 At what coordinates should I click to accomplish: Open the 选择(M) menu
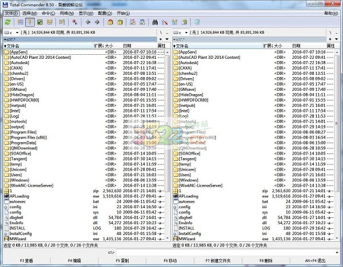tap(30, 13)
